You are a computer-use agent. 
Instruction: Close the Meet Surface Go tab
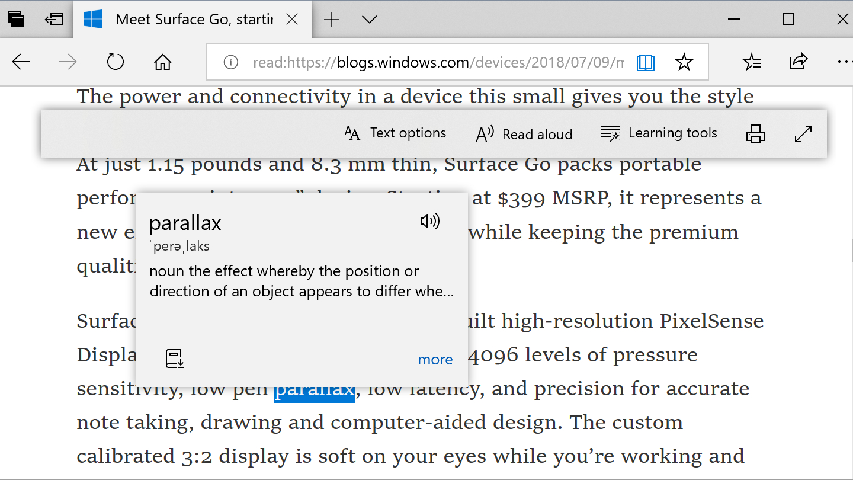point(292,20)
